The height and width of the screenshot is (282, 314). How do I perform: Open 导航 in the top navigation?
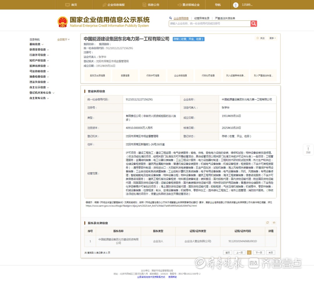tap(218, 5)
